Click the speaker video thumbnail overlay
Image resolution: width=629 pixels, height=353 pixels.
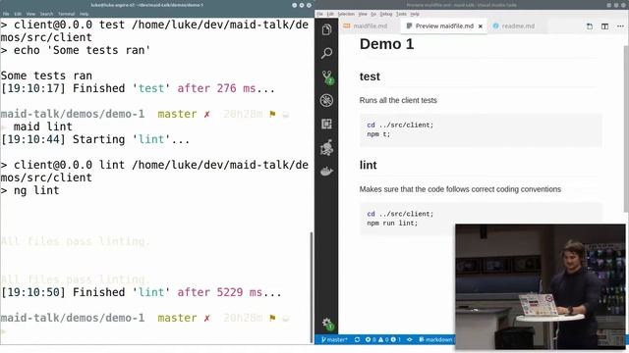(x=540, y=286)
